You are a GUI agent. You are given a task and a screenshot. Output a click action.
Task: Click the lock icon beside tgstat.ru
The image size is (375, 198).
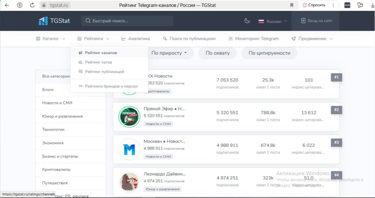44,5
